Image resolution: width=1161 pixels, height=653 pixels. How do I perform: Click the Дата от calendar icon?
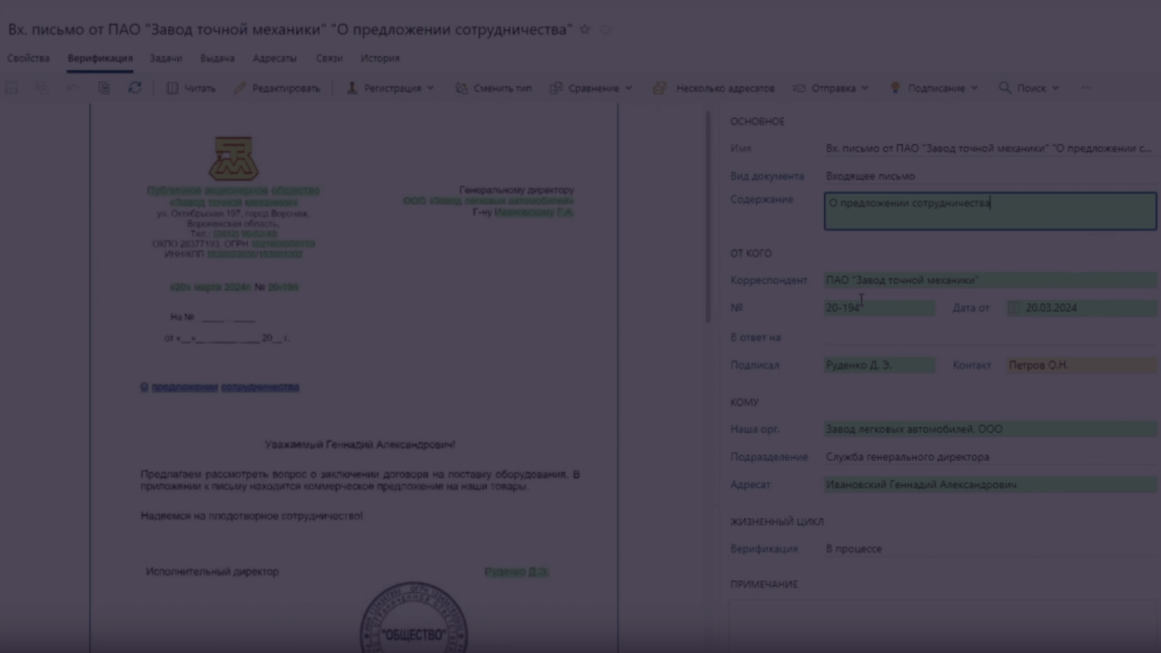(x=1015, y=308)
